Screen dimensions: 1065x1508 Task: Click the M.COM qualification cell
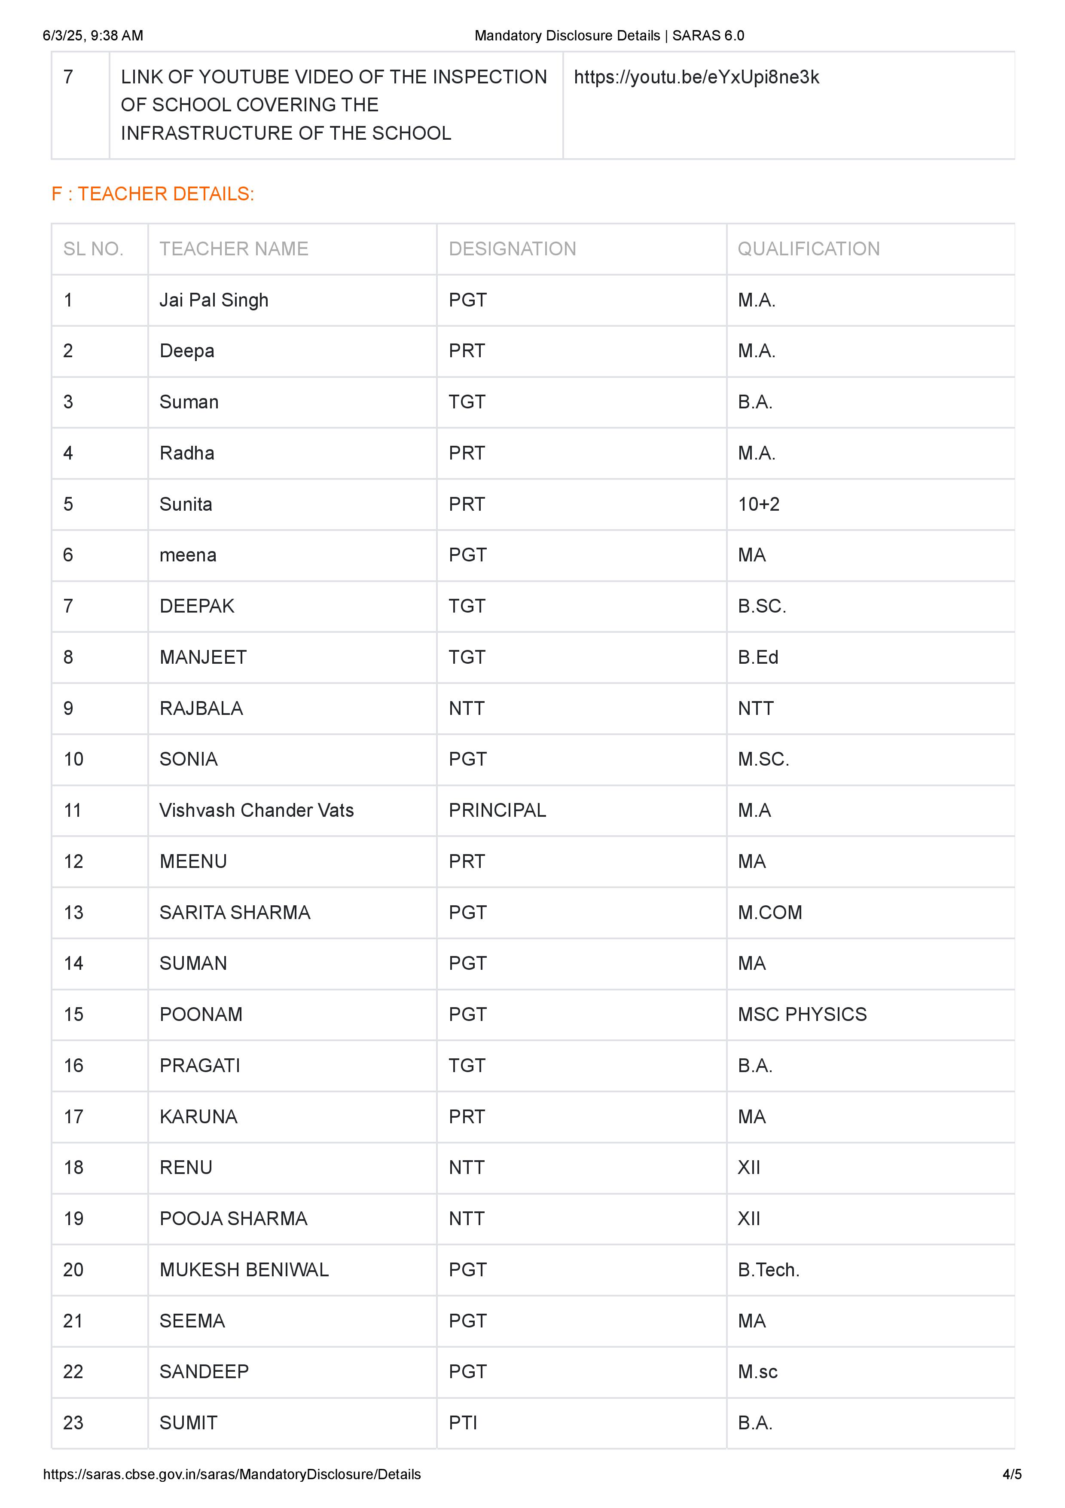click(770, 912)
